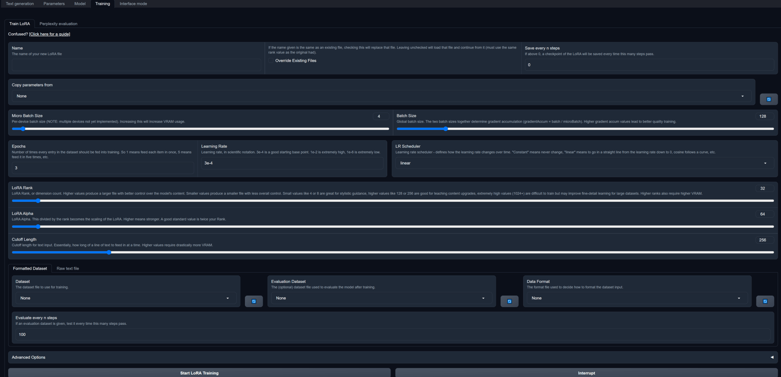Open the Model tab
The height and width of the screenshot is (377, 781).
click(80, 4)
